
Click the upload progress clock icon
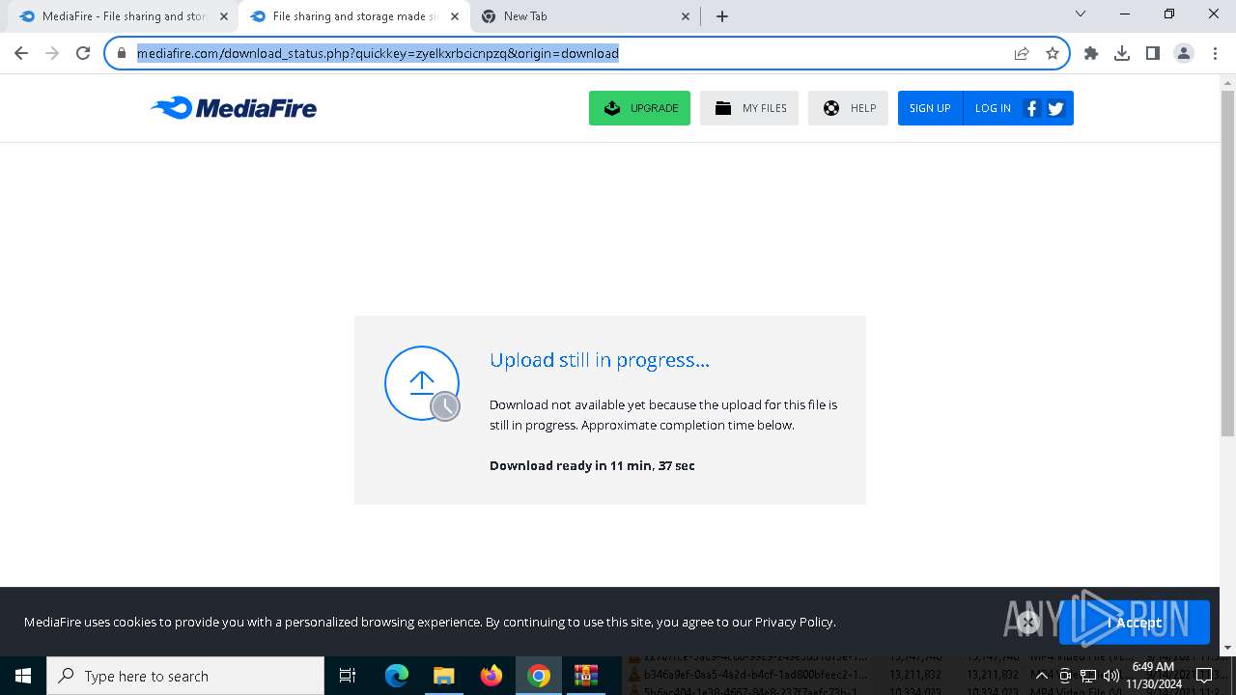point(445,406)
